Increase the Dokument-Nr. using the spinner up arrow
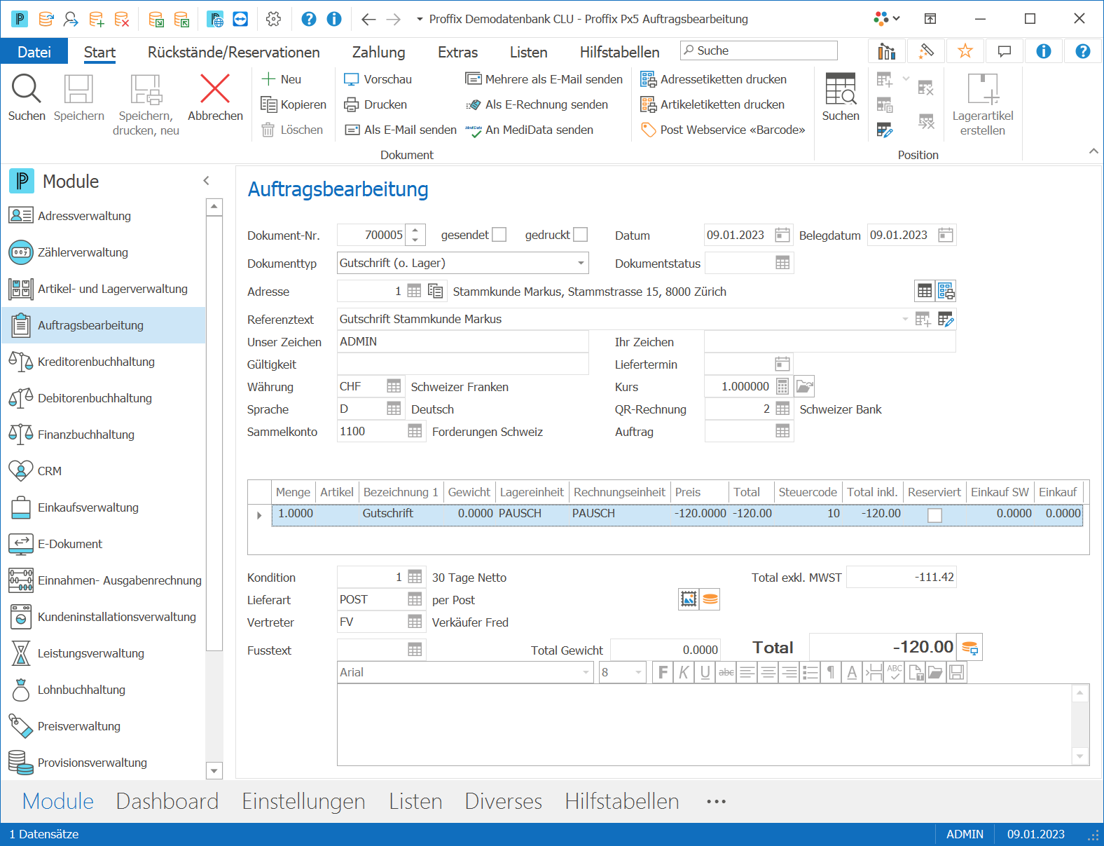 tap(415, 230)
